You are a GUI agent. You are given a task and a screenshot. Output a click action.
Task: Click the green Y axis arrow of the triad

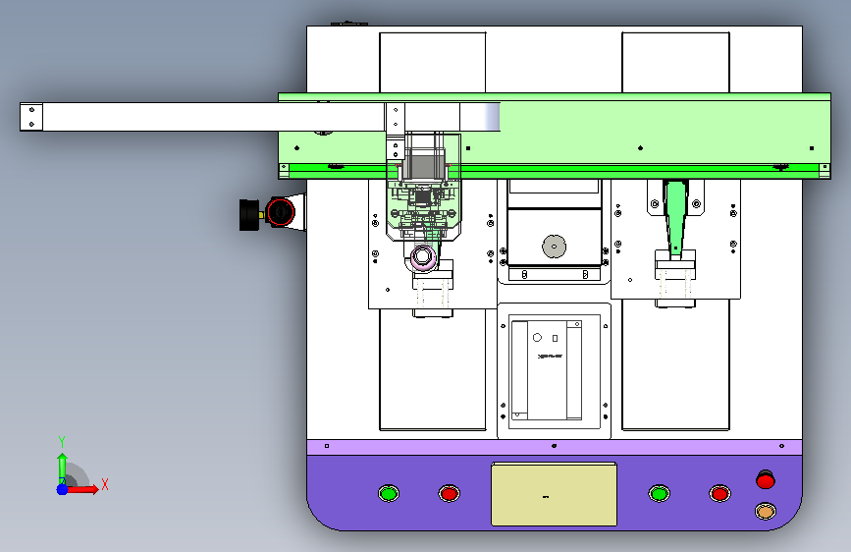(62, 469)
